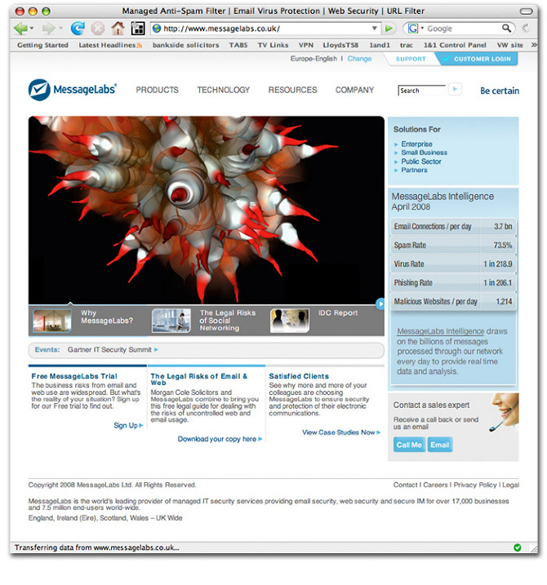Reload the page with the blue refresh icon
The width and height of the screenshot is (547, 585).
pyautogui.click(x=78, y=29)
